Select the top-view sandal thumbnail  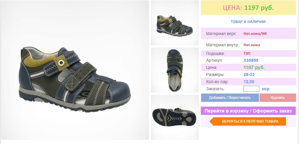[x=175, y=70]
